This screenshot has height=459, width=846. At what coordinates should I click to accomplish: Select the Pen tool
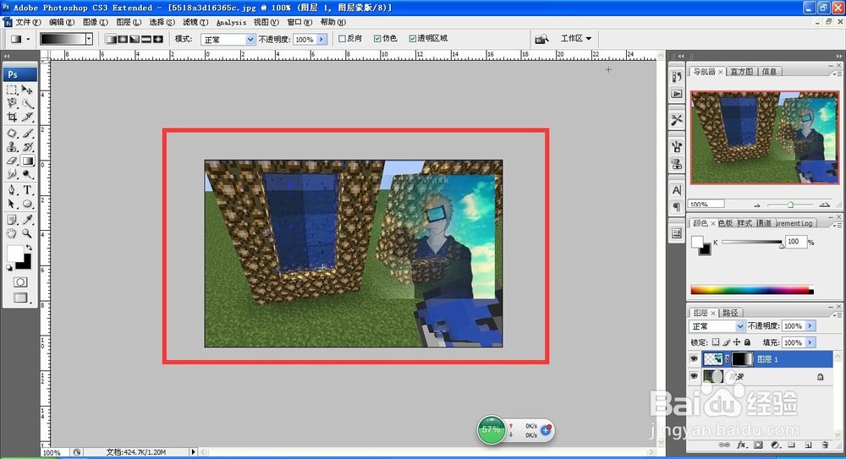point(12,190)
